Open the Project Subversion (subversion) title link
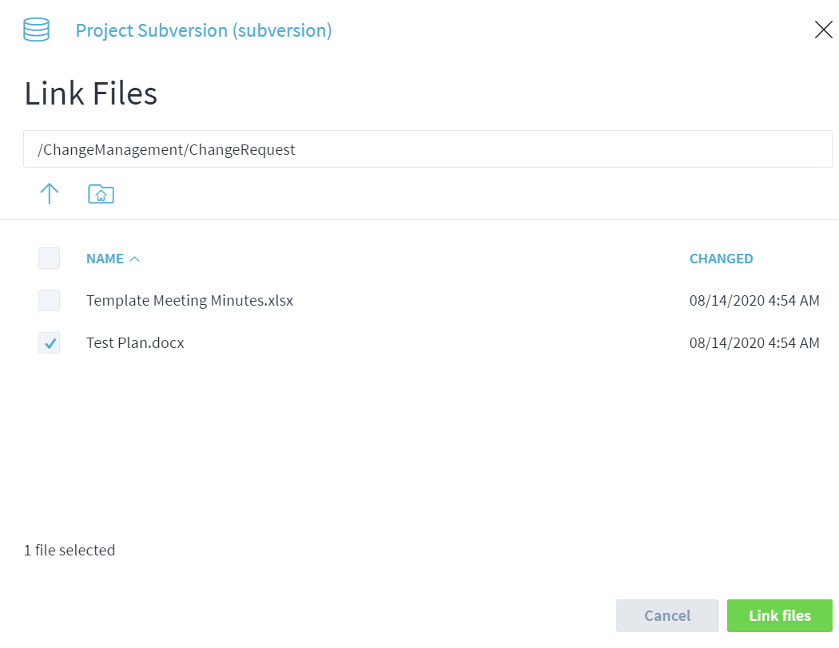Screen dimensions: 839x648 click(x=203, y=30)
